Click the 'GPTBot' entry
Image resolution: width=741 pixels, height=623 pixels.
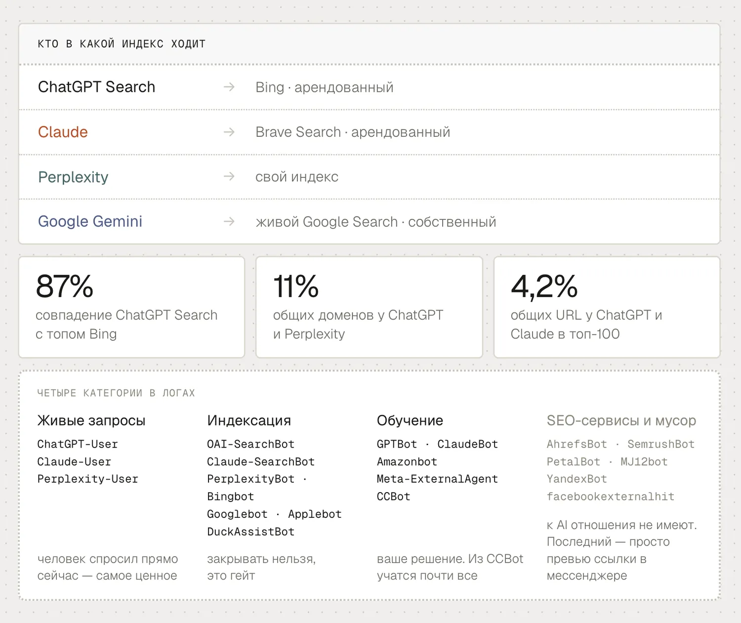click(x=397, y=444)
